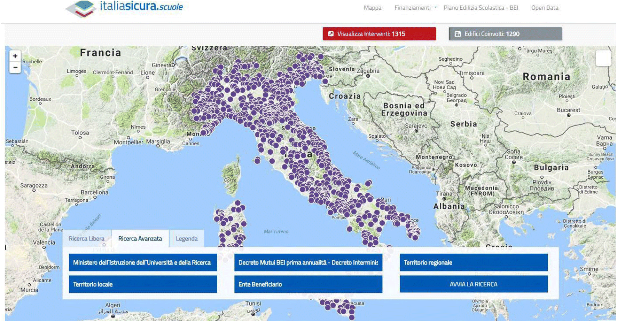Open the Decreto Mutui BEI prima annualità selector
The width and height of the screenshot is (617, 322).
pos(308,262)
